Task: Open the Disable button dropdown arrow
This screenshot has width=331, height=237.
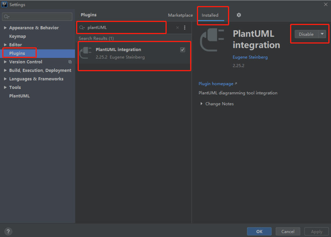Action: [x=322, y=34]
